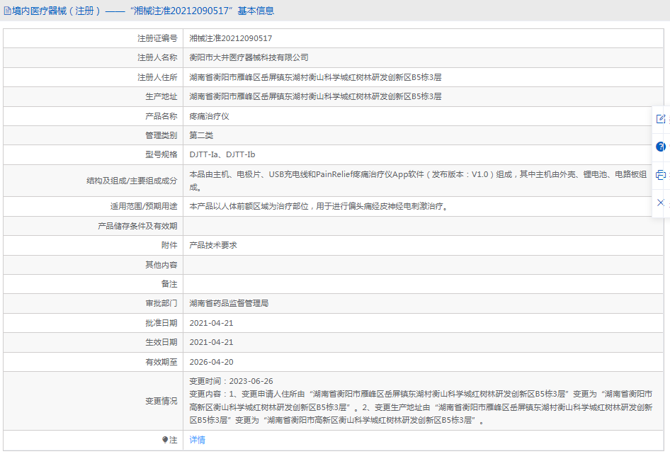Open the blue question mark help icon

[x=661, y=147]
